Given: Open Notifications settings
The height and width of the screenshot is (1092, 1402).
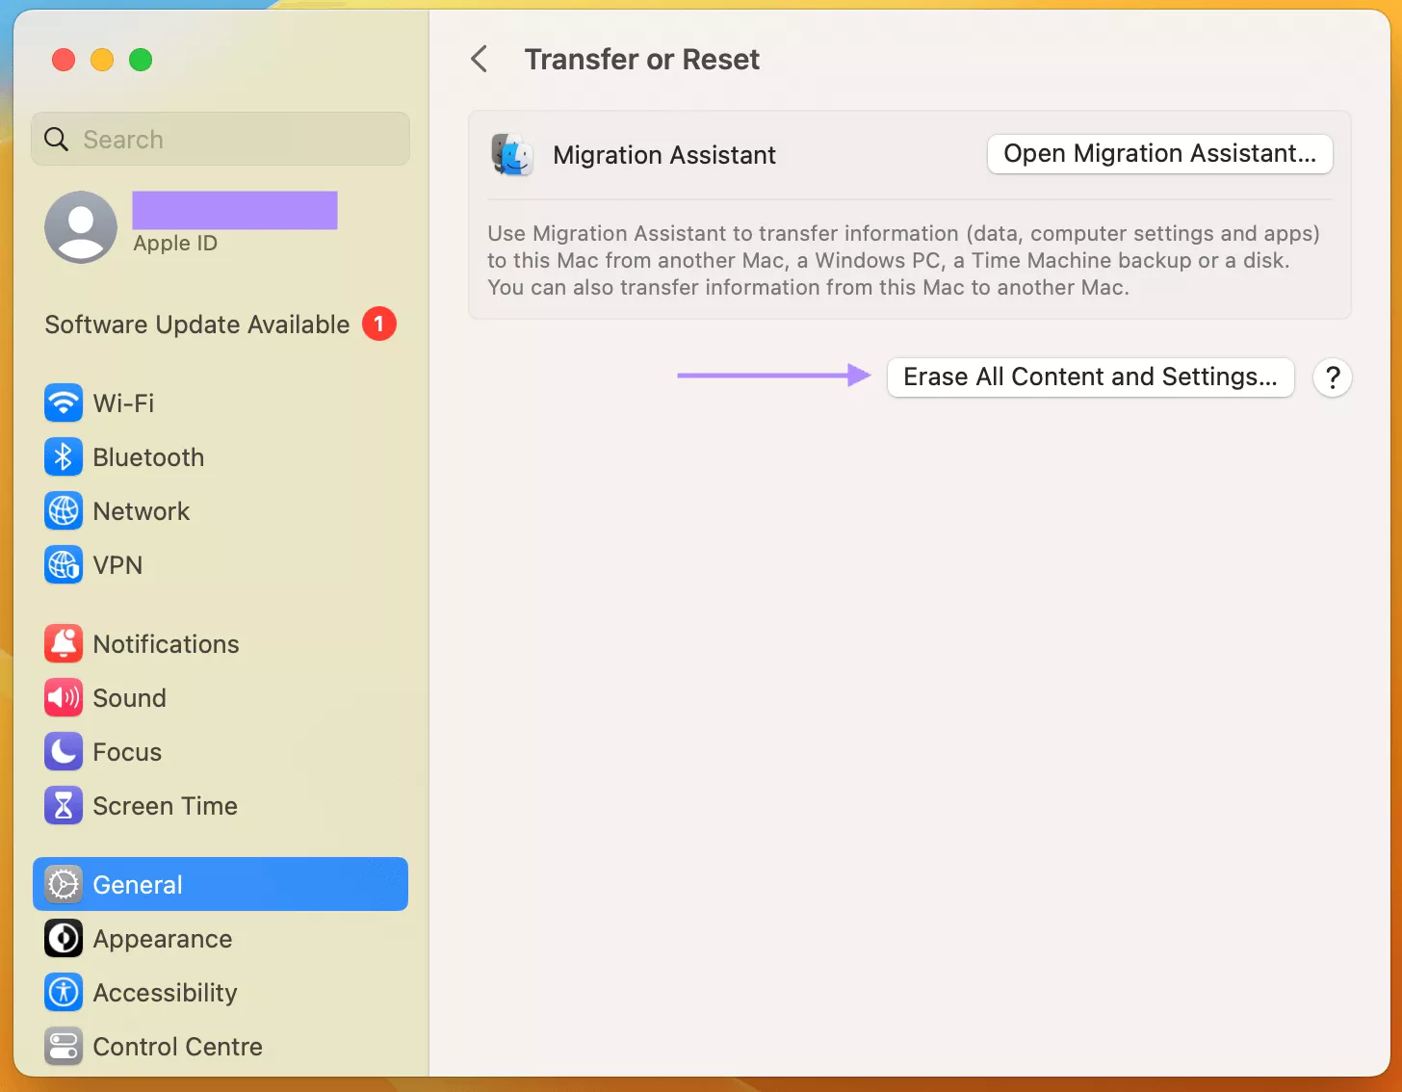Looking at the screenshot, I should click(166, 643).
